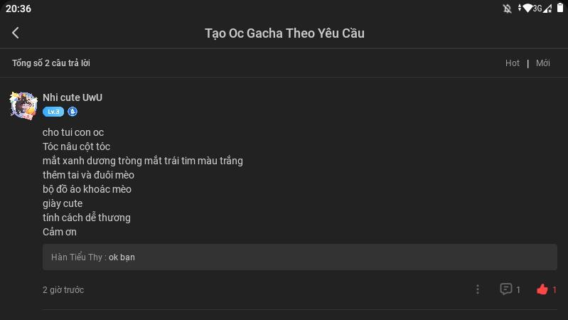This screenshot has height=320, width=568.
Task: Tap the "2 giờ trước" timestamp
Action: click(x=63, y=290)
